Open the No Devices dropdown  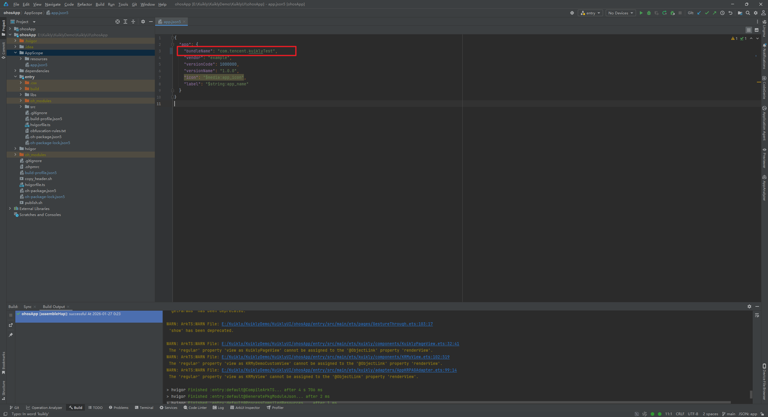tap(620, 13)
